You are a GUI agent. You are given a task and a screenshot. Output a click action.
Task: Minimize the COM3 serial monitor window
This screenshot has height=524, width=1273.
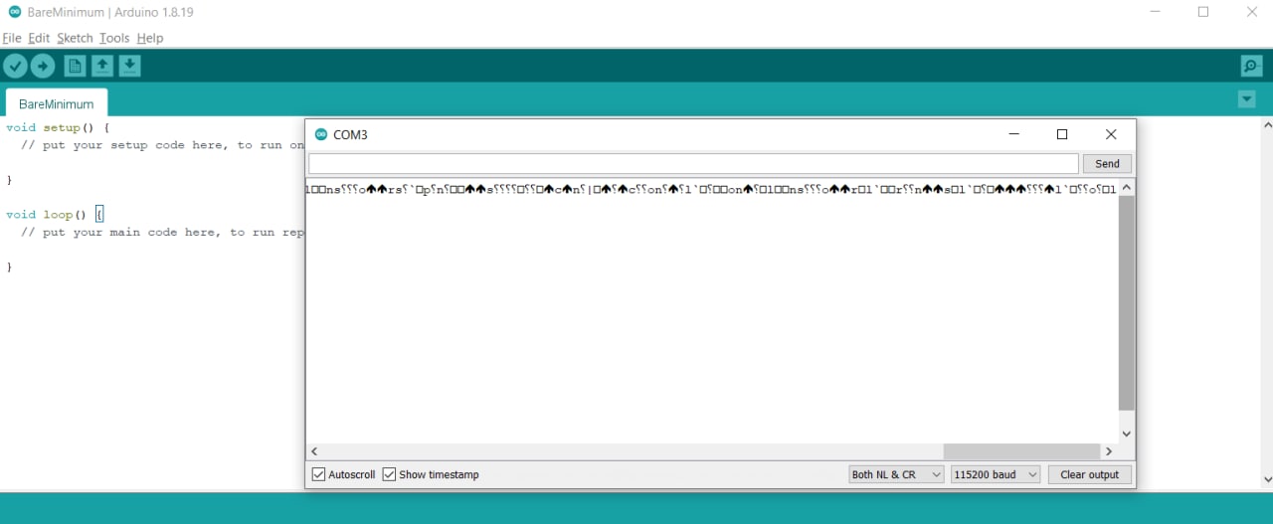pyautogui.click(x=1013, y=134)
